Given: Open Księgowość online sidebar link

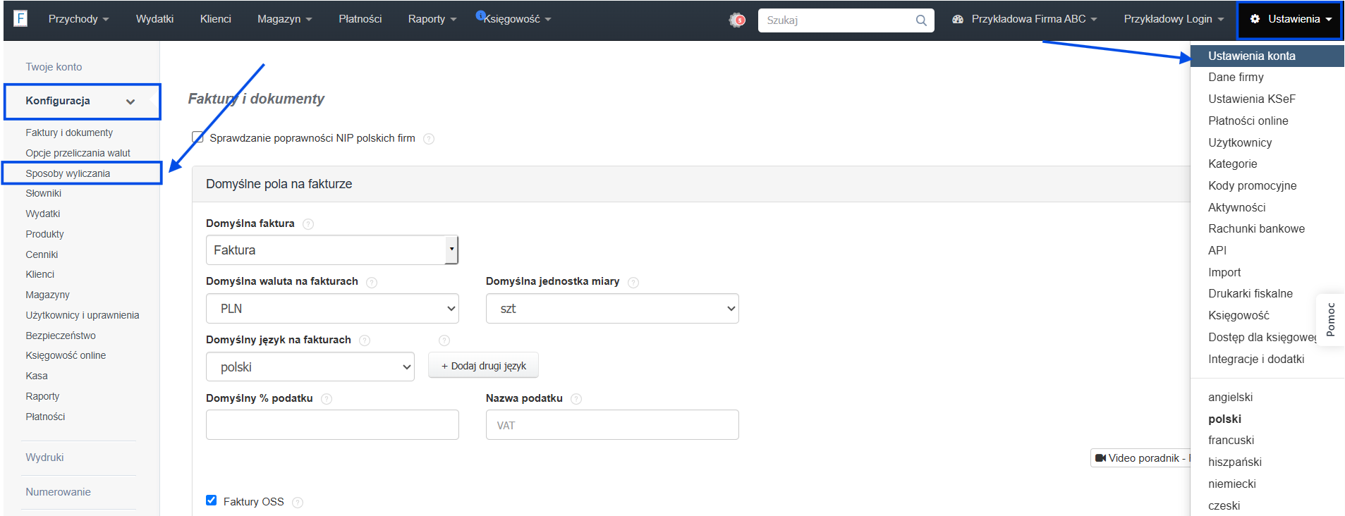Looking at the screenshot, I should pos(66,355).
